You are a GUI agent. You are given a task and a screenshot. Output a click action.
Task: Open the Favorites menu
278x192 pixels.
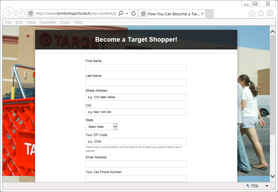(48, 22)
